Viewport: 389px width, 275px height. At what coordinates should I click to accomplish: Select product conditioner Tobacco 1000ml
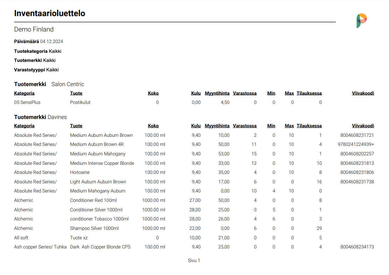[x=99, y=219]
